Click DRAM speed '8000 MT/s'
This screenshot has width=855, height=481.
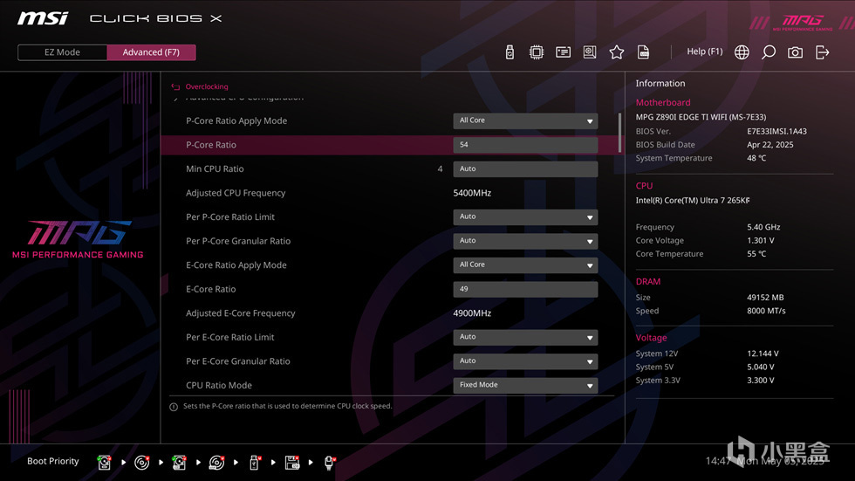click(766, 310)
